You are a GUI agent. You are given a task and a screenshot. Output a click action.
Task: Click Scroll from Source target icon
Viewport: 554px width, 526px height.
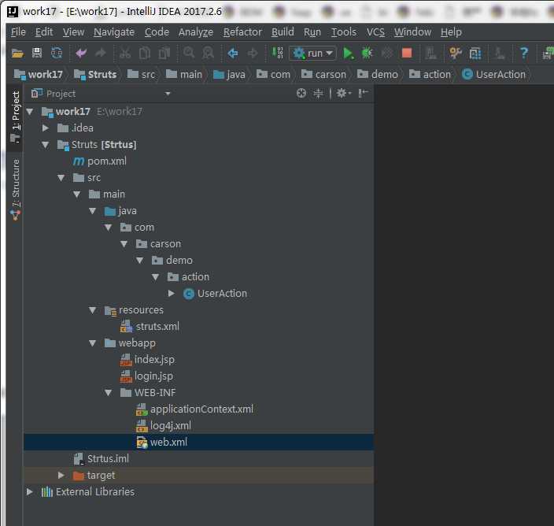[301, 94]
